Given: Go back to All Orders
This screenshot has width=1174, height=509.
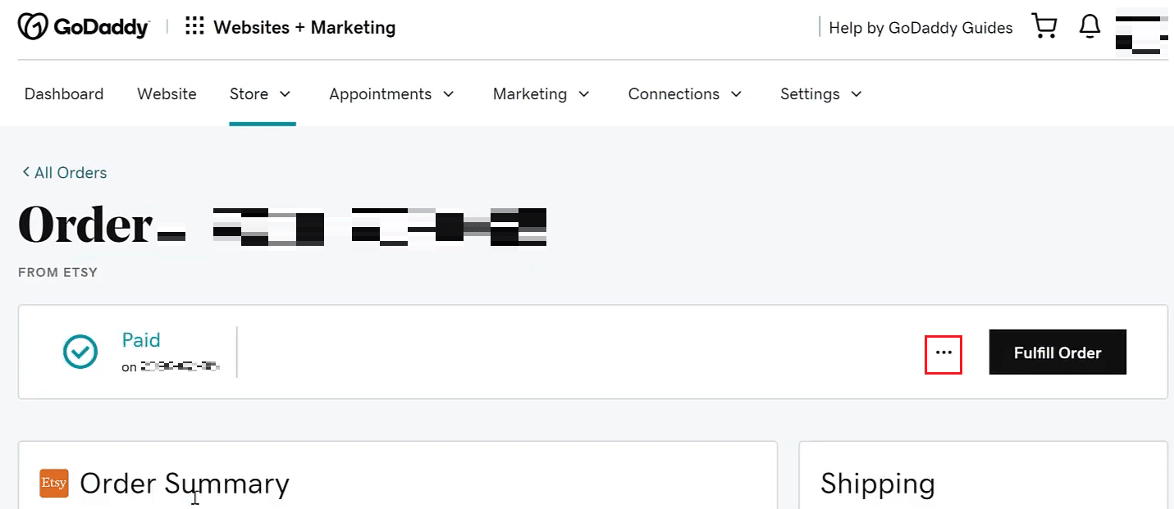Looking at the screenshot, I should 64,173.
